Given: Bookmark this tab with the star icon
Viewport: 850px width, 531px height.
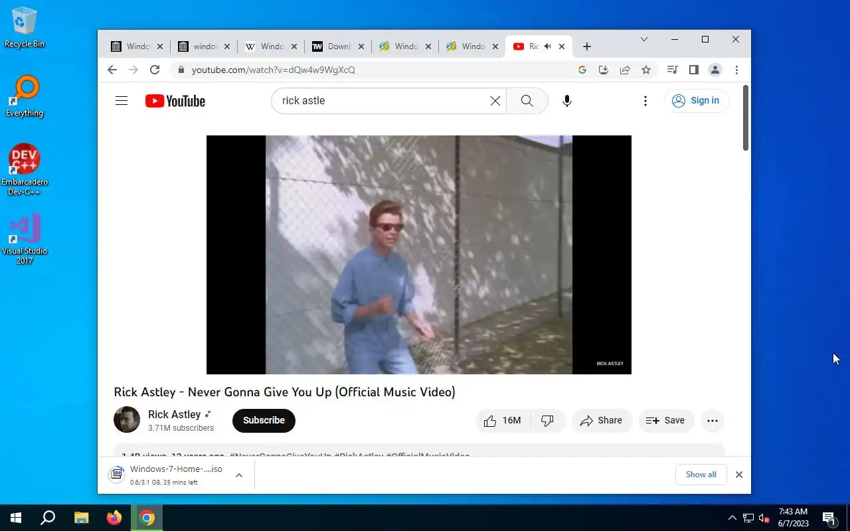Looking at the screenshot, I should (646, 70).
